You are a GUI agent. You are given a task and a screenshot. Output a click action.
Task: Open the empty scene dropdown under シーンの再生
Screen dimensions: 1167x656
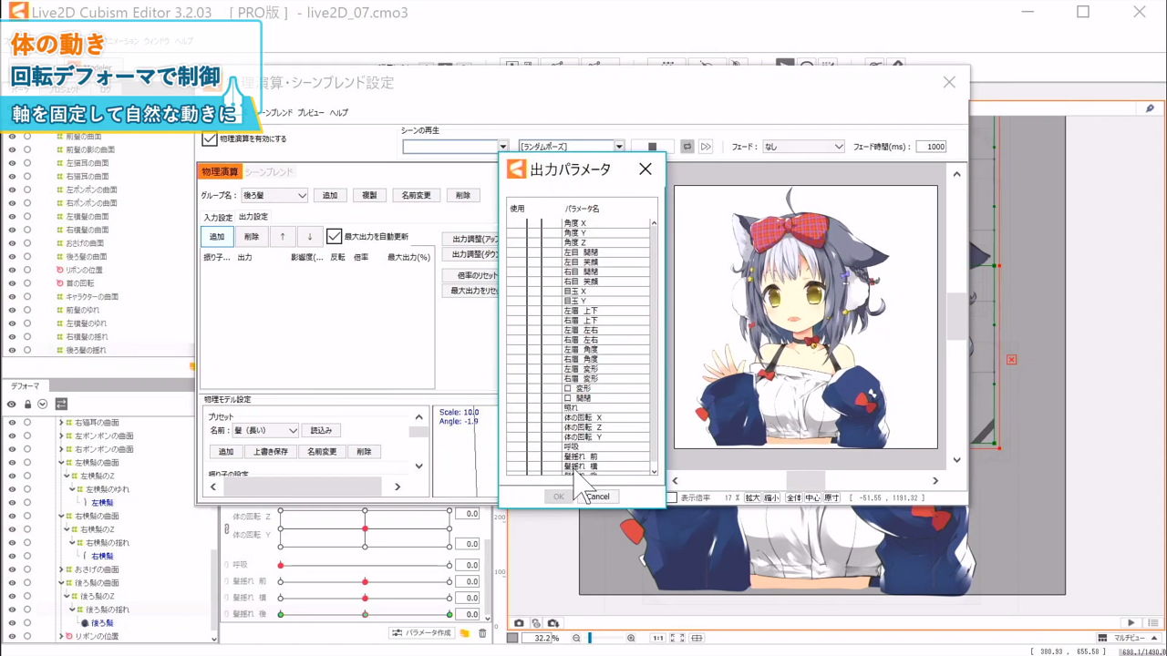(x=455, y=147)
